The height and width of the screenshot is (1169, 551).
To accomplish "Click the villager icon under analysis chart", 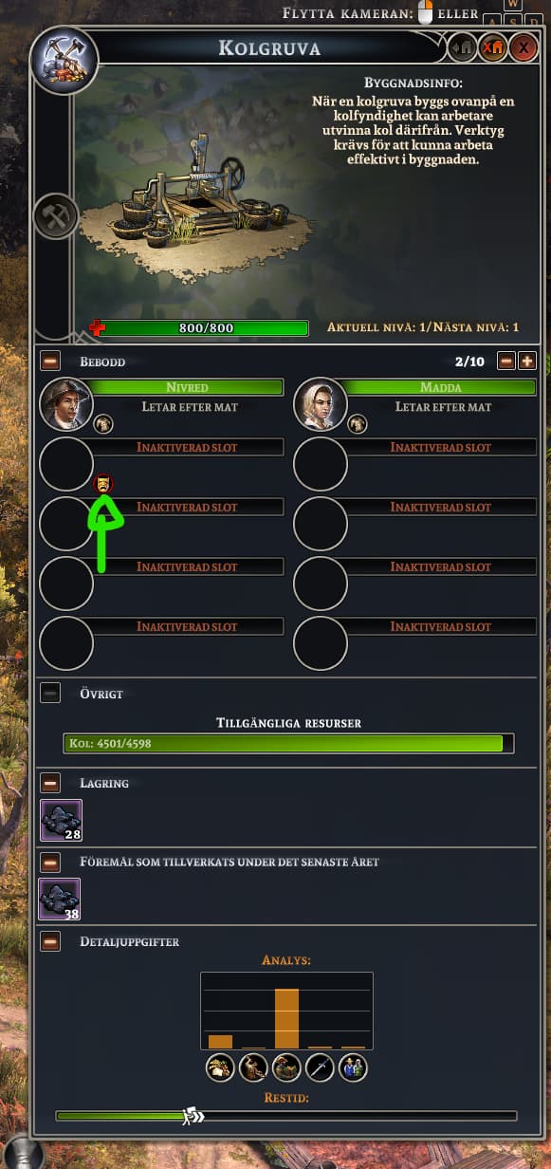I will (x=353, y=1067).
